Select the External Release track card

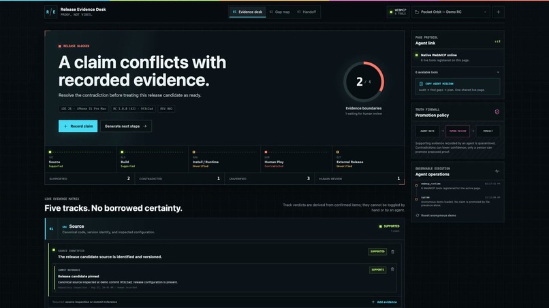point(368,159)
